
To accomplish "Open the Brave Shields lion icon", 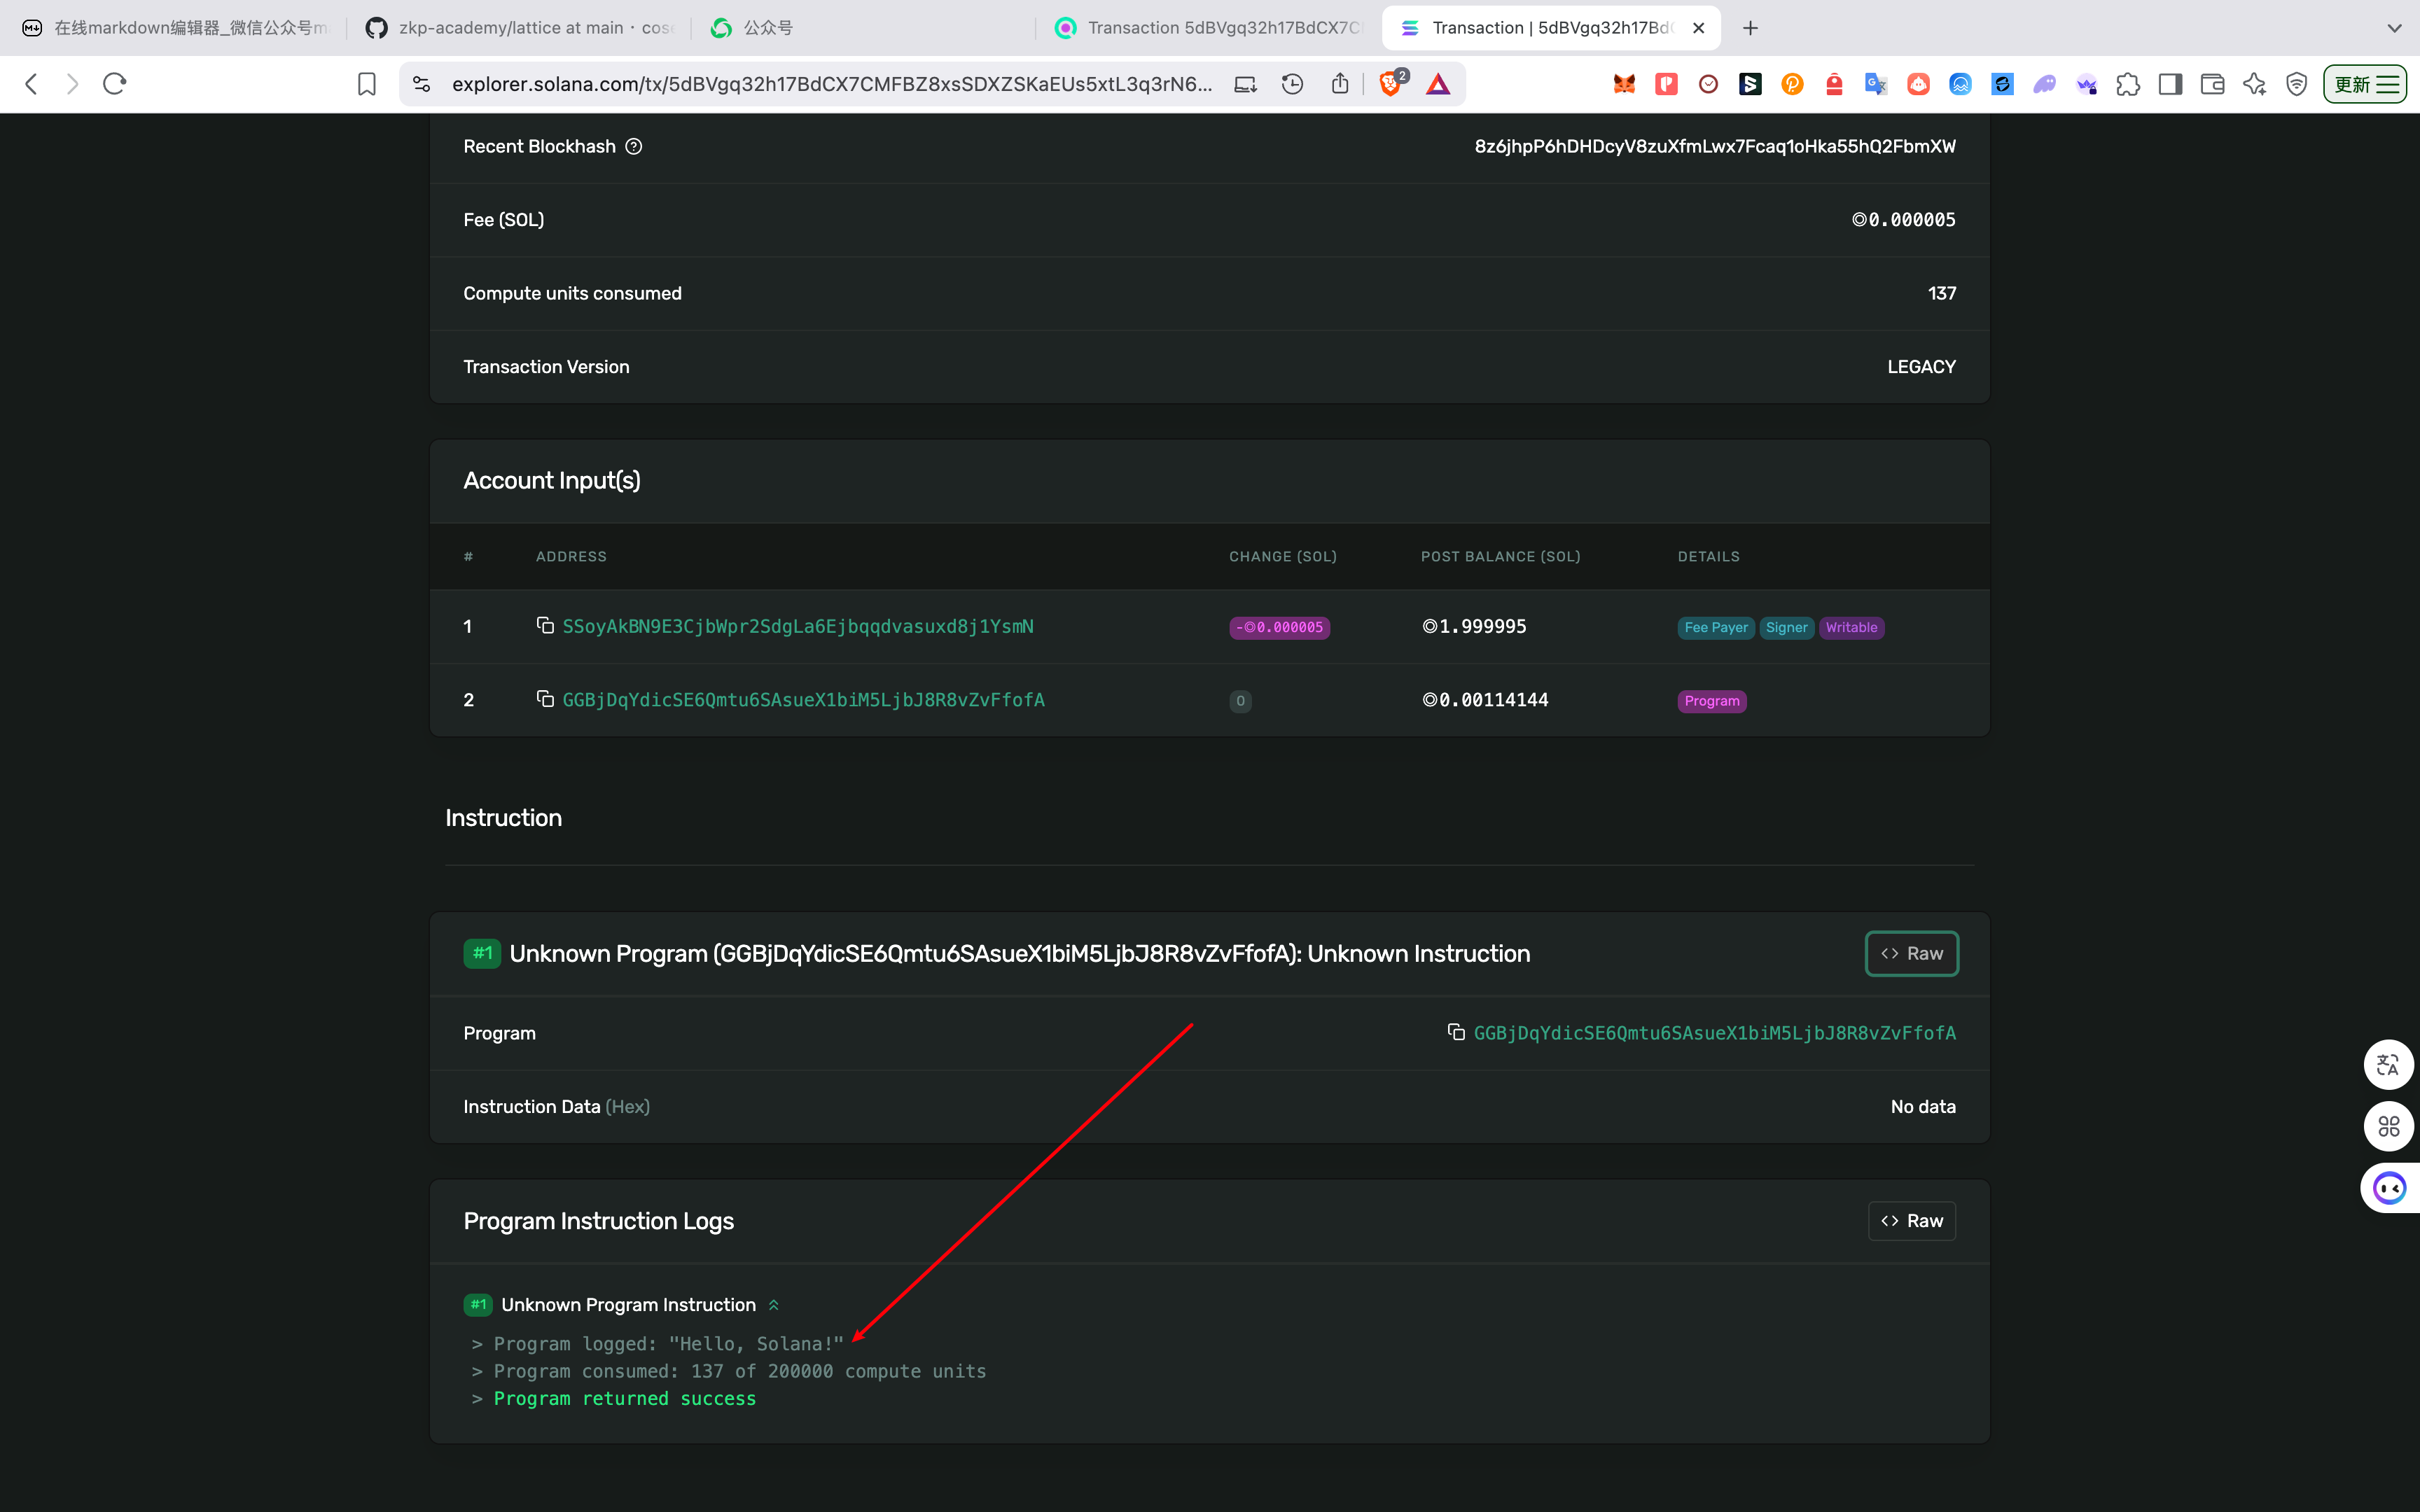I will pyautogui.click(x=1389, y=84).
